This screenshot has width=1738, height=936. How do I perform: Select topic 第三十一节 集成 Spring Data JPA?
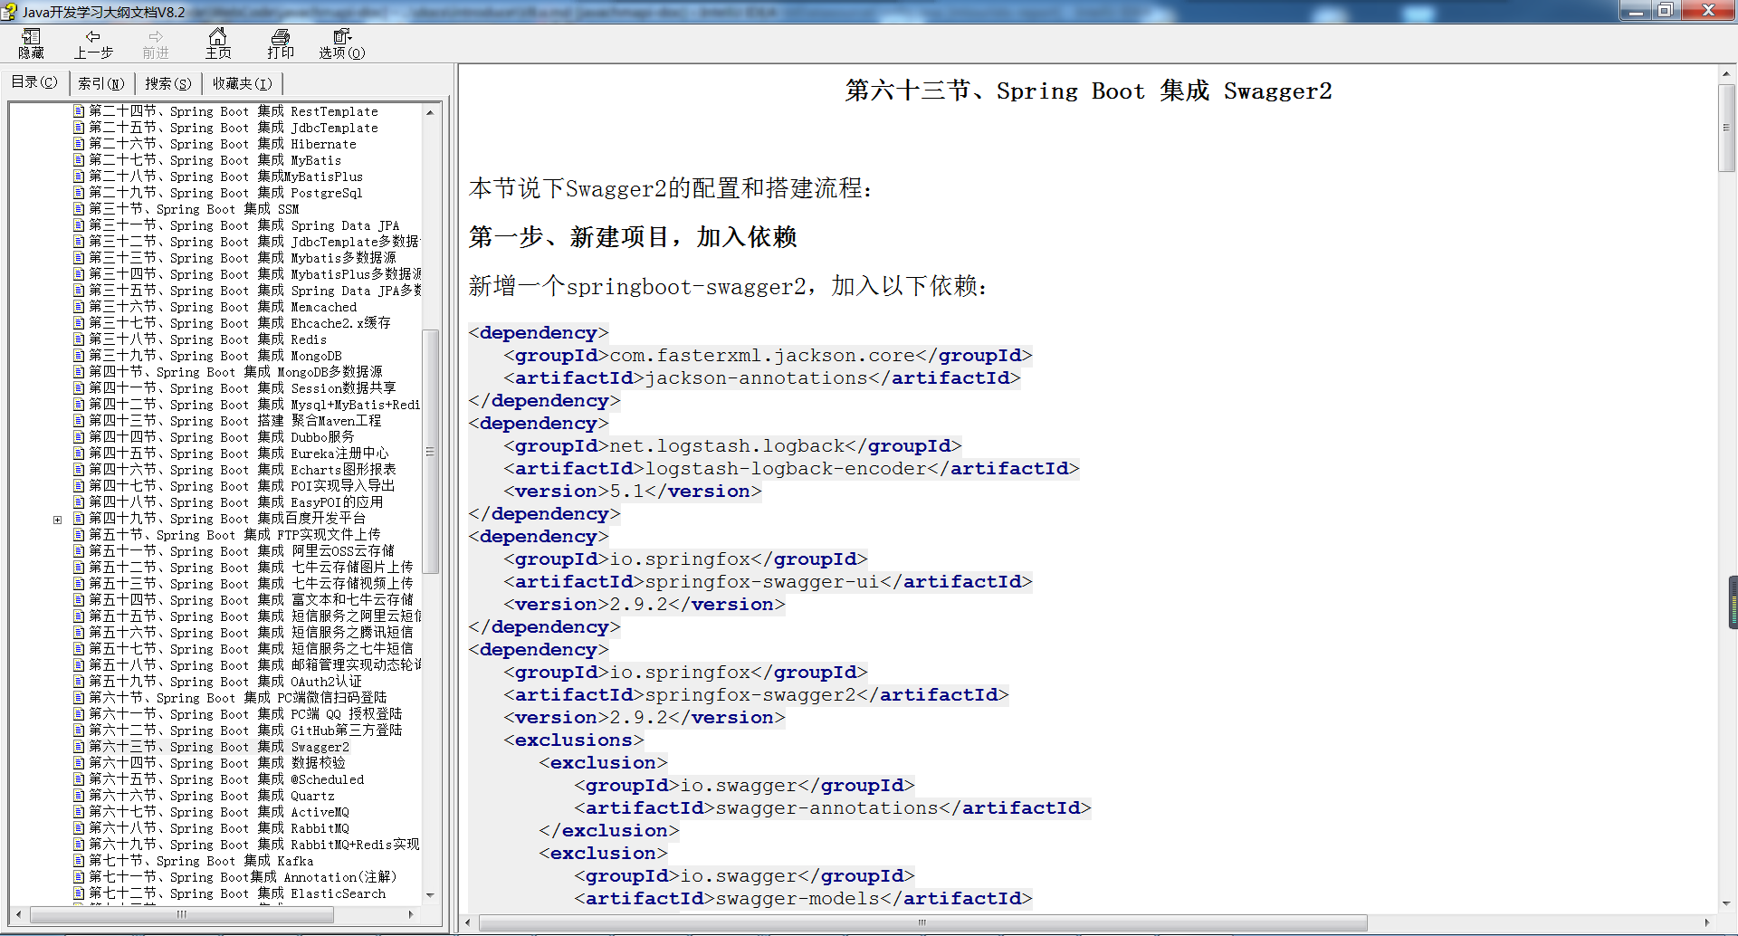pos(244,225)
